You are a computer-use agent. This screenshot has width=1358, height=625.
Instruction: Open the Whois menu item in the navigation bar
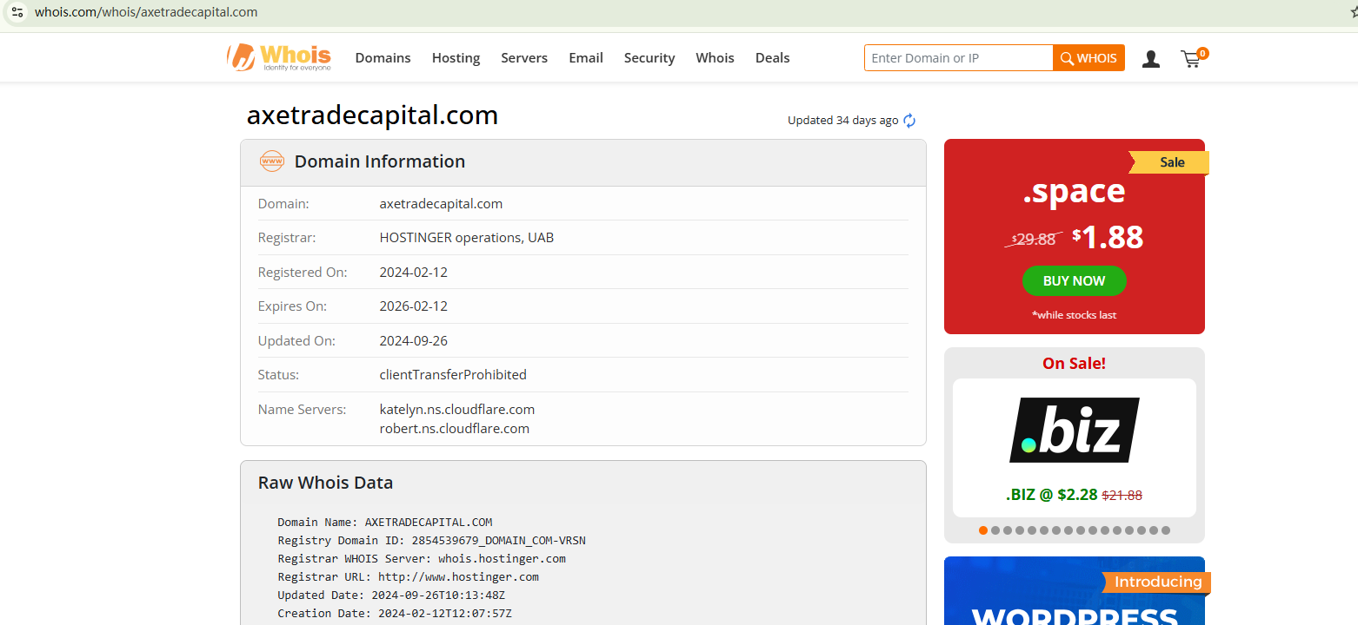715,58
